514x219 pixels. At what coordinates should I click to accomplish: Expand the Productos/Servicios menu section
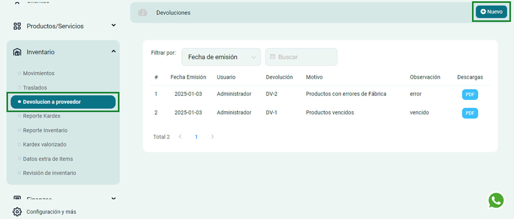pos(113,25)
